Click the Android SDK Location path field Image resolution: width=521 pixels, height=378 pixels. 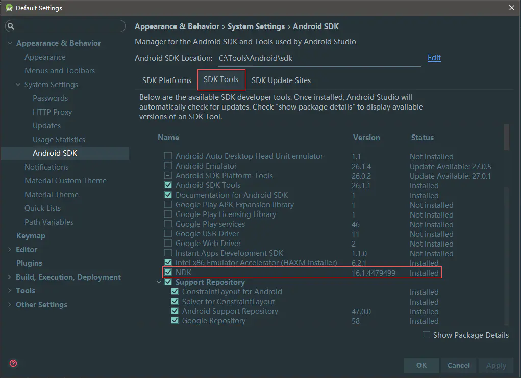(319, 58)
